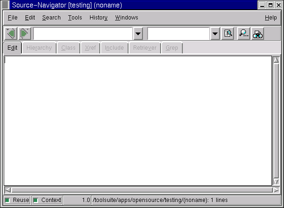
Task: Switch to the Include tab
Action: [114, 48]
